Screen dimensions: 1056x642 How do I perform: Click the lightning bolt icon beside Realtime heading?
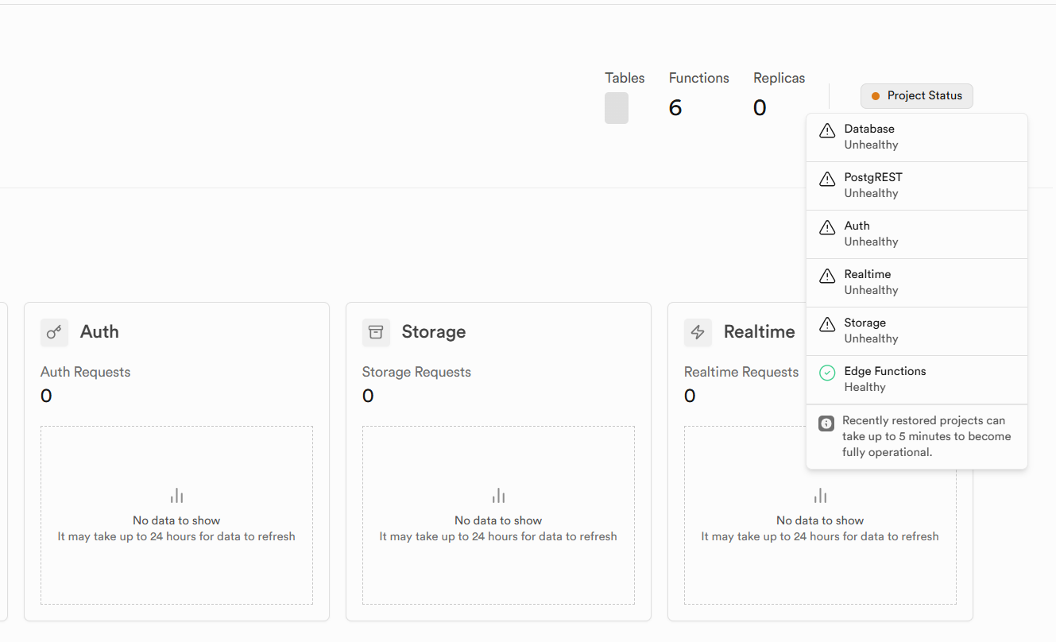(698, 332)
